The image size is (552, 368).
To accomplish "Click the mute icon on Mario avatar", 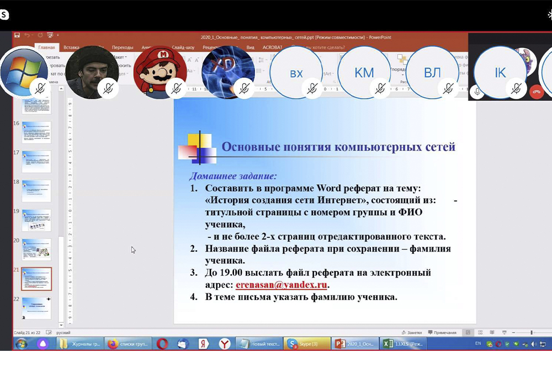I will click(x=177, y=88).
